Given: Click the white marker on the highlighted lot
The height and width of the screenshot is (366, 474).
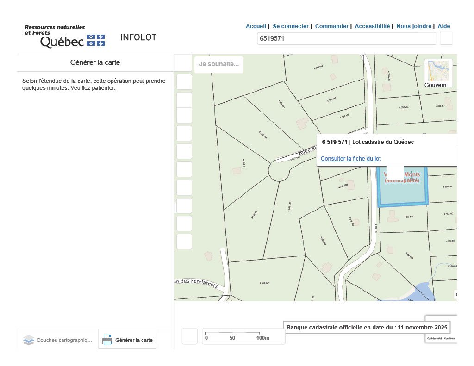Looking at the screenshot, I should (x=395, y=172).
